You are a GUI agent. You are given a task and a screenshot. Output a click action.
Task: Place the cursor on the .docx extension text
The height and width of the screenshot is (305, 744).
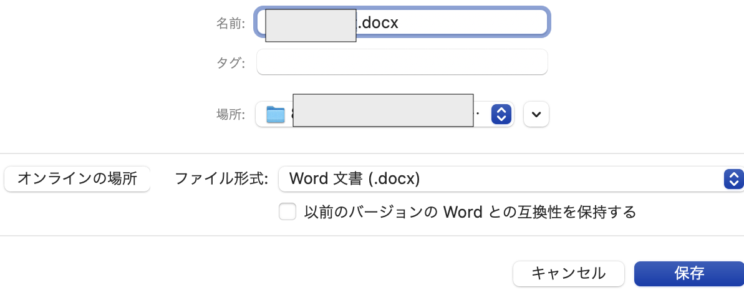378,23
